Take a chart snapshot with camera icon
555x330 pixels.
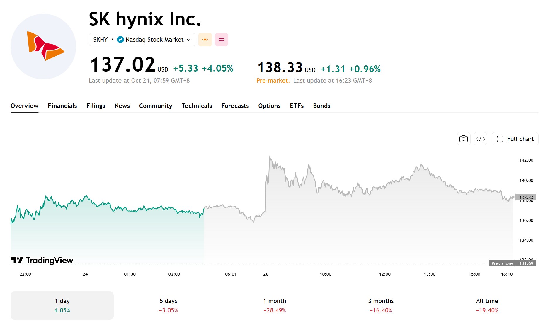click(x=464, y=139)
